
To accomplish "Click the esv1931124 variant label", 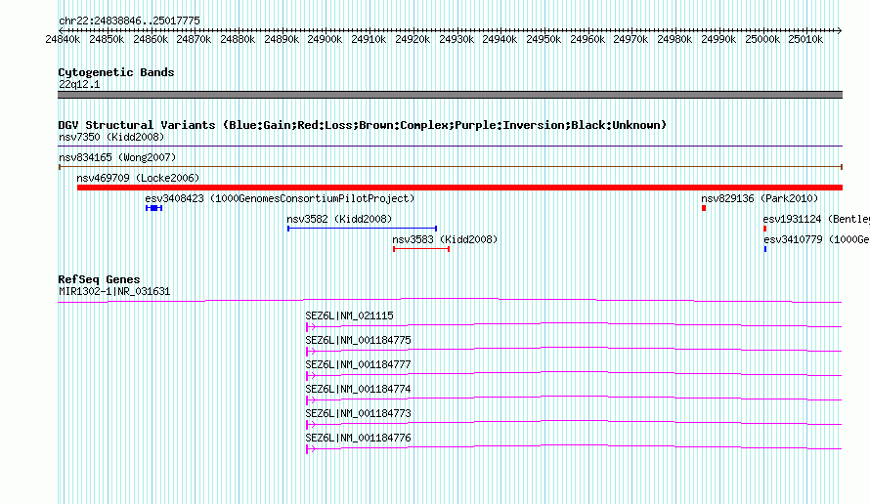I will [x=816, y=219].
